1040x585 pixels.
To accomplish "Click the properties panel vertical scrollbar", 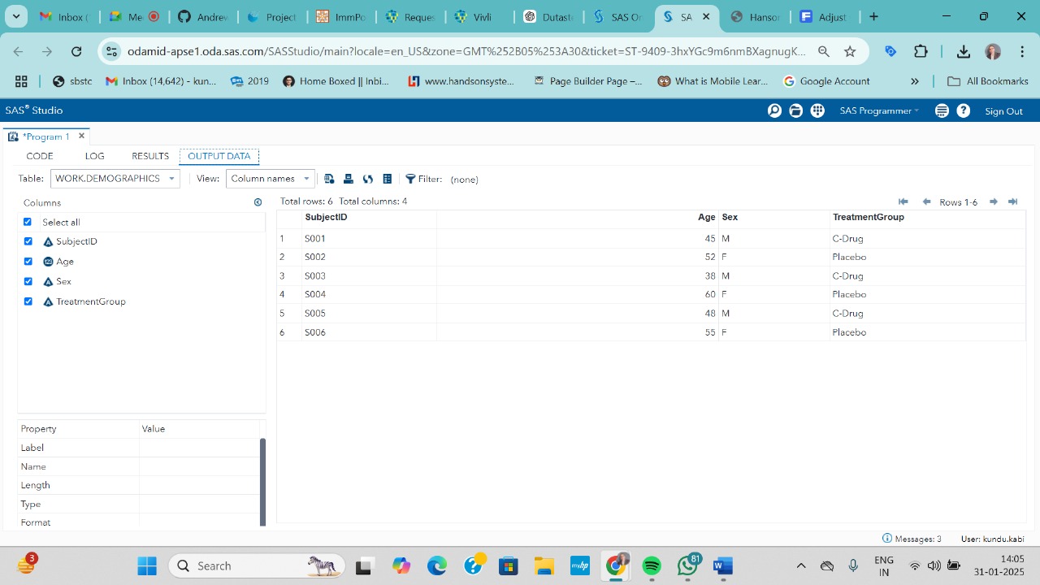I will 262,482.
